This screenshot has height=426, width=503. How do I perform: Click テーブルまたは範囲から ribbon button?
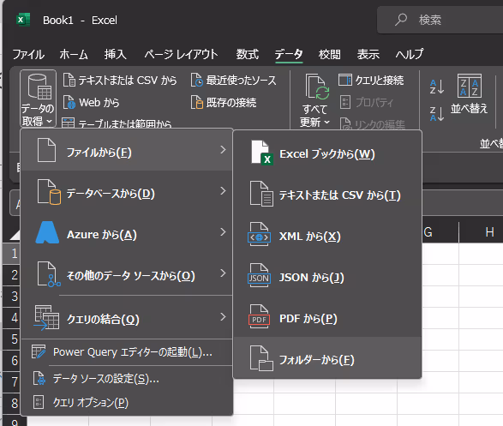tap(117, 123)
